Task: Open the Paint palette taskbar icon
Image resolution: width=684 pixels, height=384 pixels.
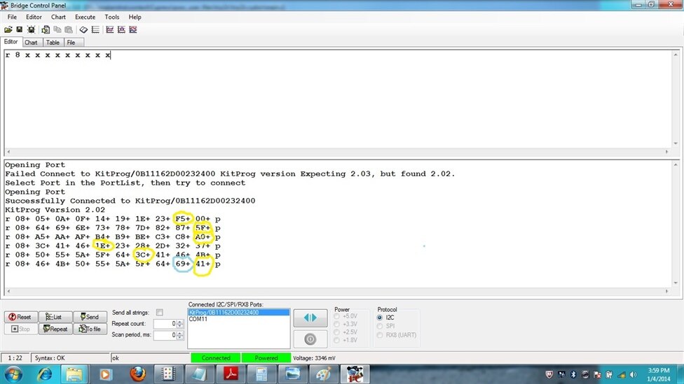Action: pos(323,374)
